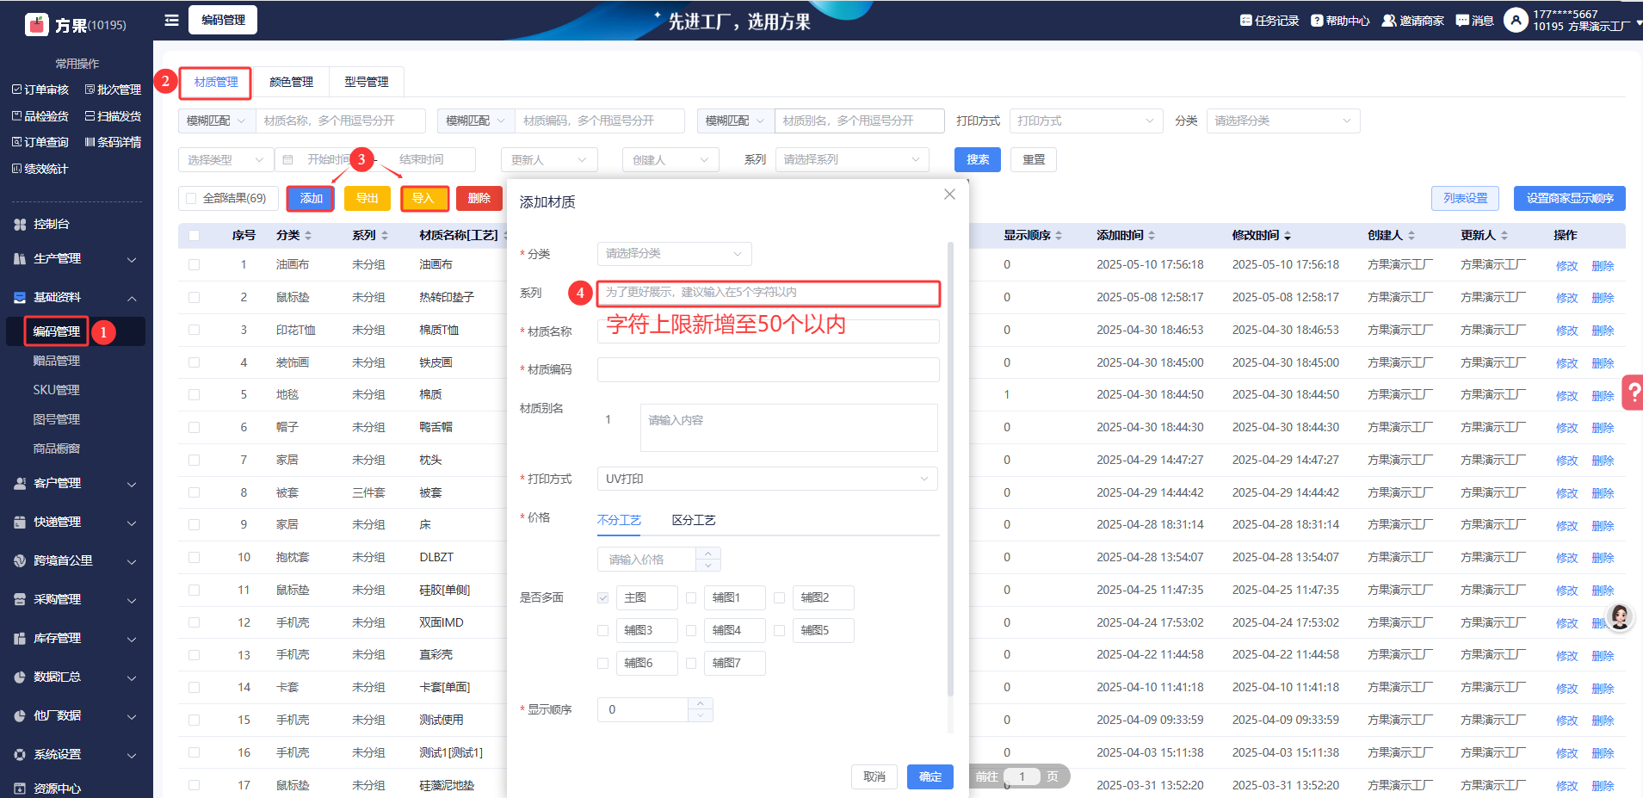Click 确定 to confirm the dialog
Image resolution: width=1643 pixels, height=798 pixels.
coord(930,777)
